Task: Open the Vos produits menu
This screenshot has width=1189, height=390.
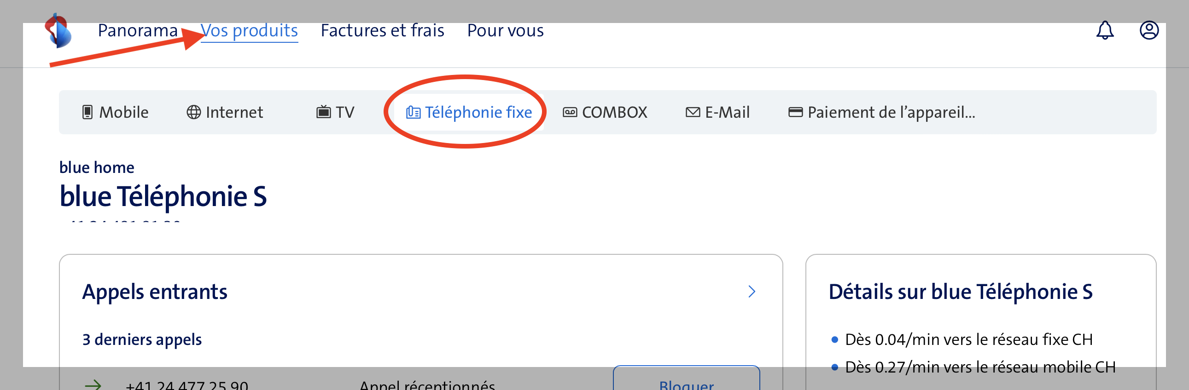Action: [249, 30]
